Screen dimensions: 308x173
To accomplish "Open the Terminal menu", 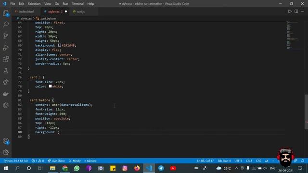I will pyautogui.click(x=77, y=4).
